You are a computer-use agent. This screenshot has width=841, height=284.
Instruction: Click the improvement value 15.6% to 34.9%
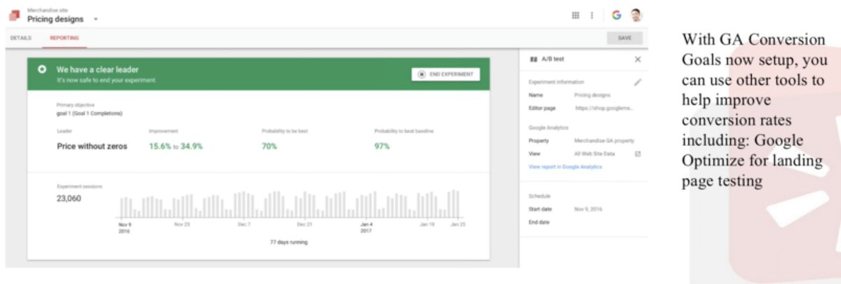pyautogui.click(x=176, y=146)
